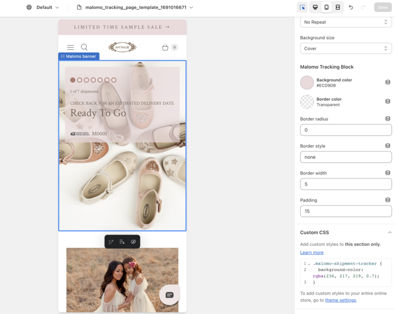
Task: Switch to fullscreen preview mode
Action: pos(338,7)
